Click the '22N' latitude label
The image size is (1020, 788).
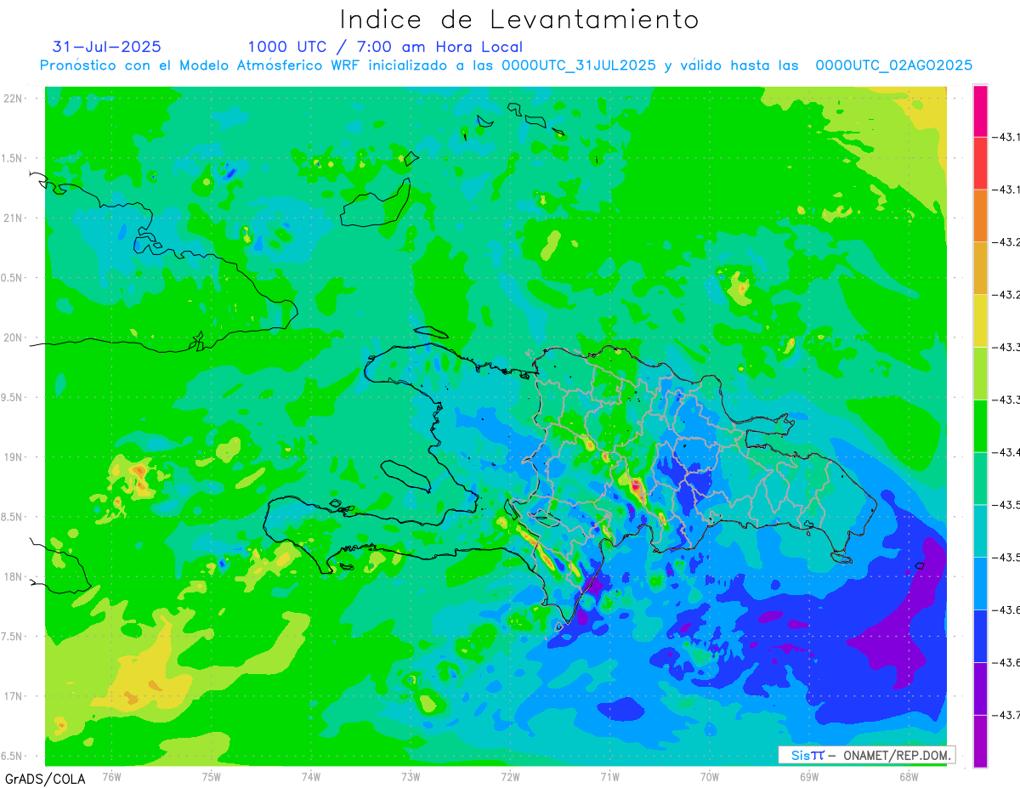click(x=14, y=99)
